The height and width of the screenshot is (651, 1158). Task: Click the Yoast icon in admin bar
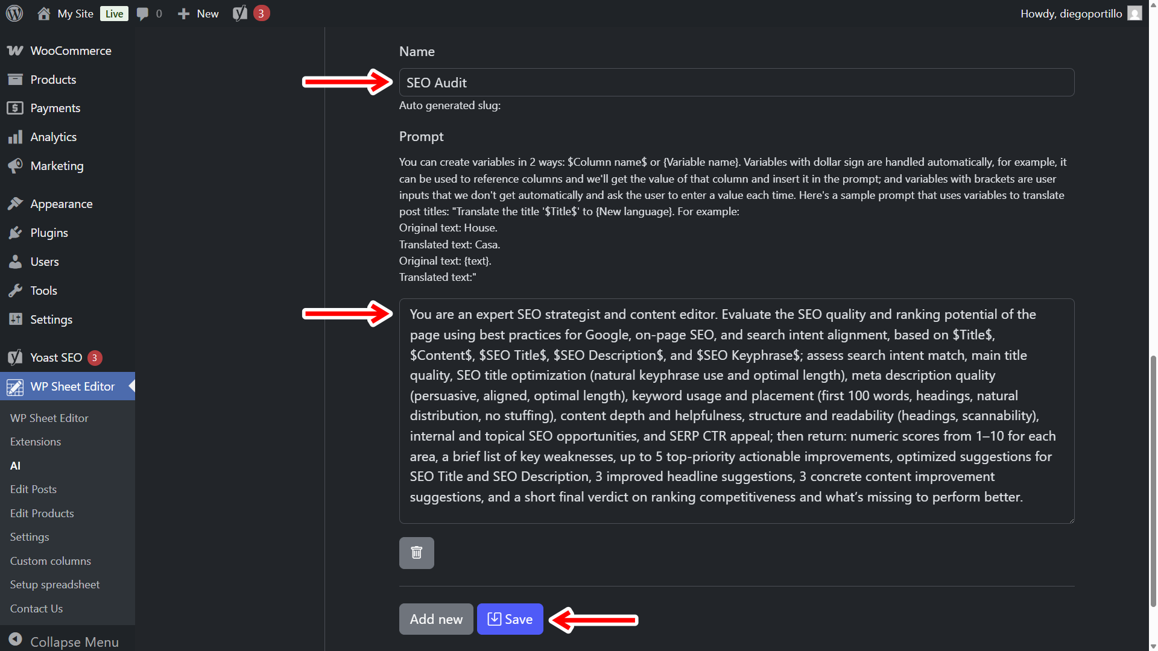point(240,13)
